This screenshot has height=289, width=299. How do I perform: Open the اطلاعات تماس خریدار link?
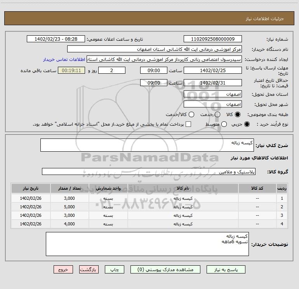click(64, 59)
